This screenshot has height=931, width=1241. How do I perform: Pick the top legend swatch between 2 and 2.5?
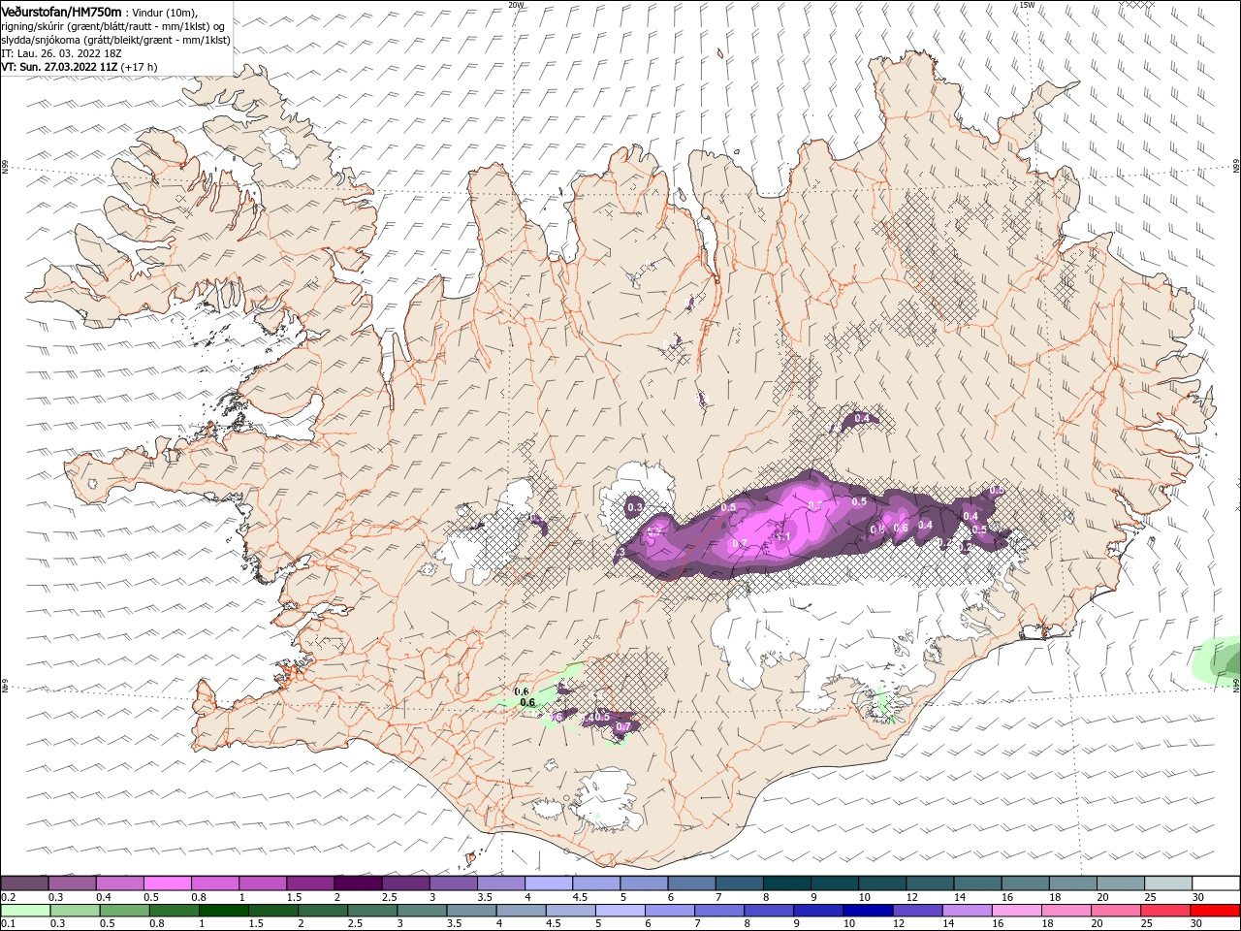pyautogui.click(x=359, y=883)
